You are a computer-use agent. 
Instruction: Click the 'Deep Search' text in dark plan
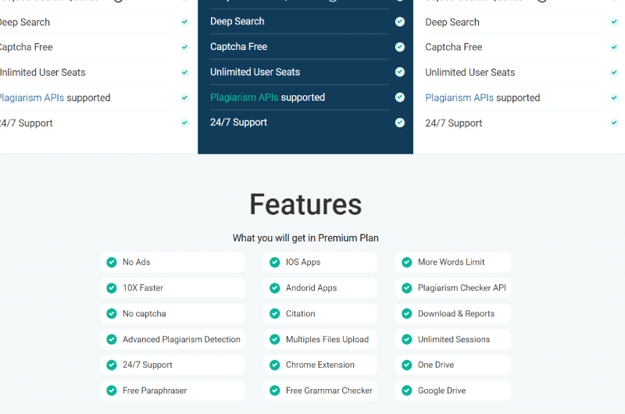click(x=237, y=22)
